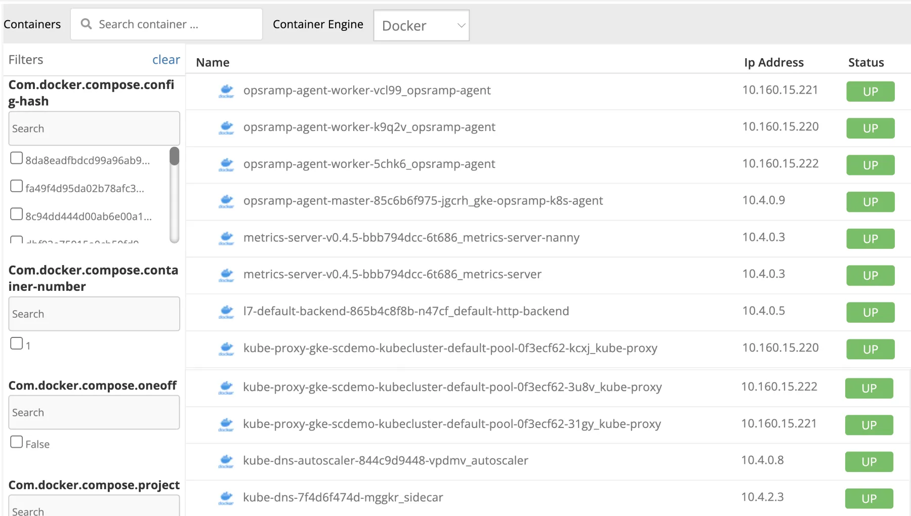Screen dimensions: 911x516
Task: Open metrics-server-nanny container name
Action: click(411, 238)
